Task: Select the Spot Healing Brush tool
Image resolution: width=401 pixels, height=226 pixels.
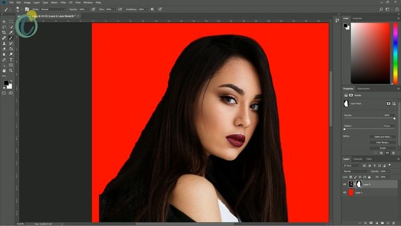Action: click(x=4, y=38)
